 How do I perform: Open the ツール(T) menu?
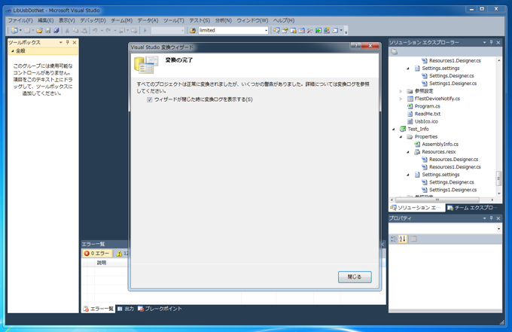174,20
